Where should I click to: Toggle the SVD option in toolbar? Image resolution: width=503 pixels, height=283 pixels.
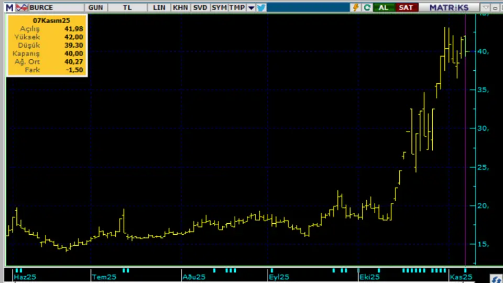click(200, 7)
